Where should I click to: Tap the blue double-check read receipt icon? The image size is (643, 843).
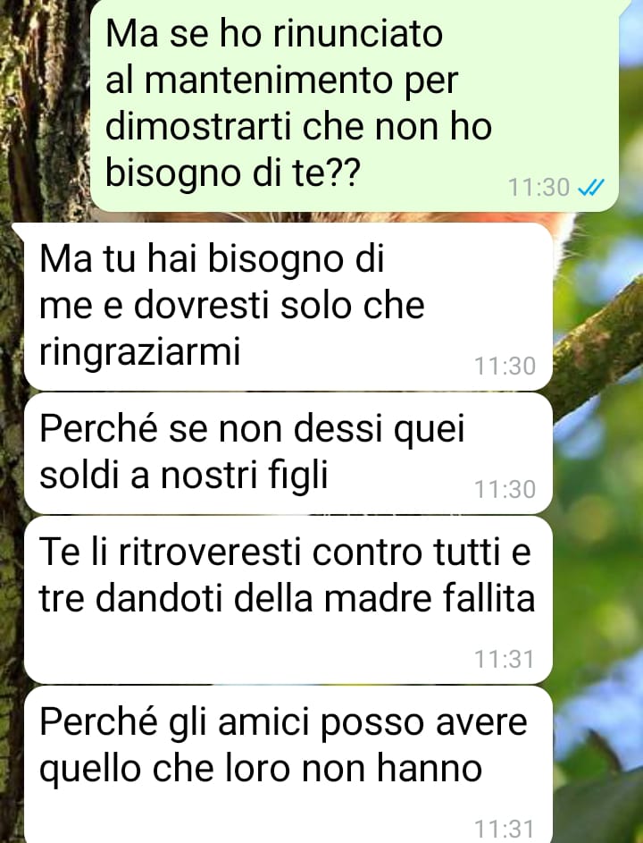coord(590,188)
